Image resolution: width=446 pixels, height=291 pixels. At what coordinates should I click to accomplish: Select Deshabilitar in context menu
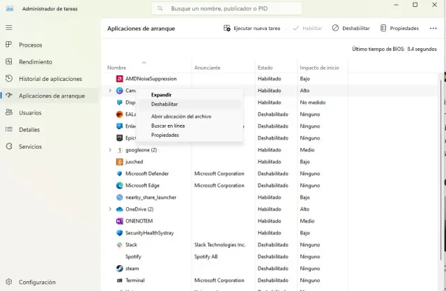164,104
